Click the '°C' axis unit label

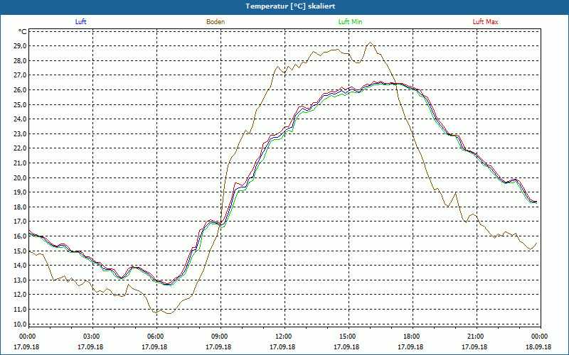23,32
